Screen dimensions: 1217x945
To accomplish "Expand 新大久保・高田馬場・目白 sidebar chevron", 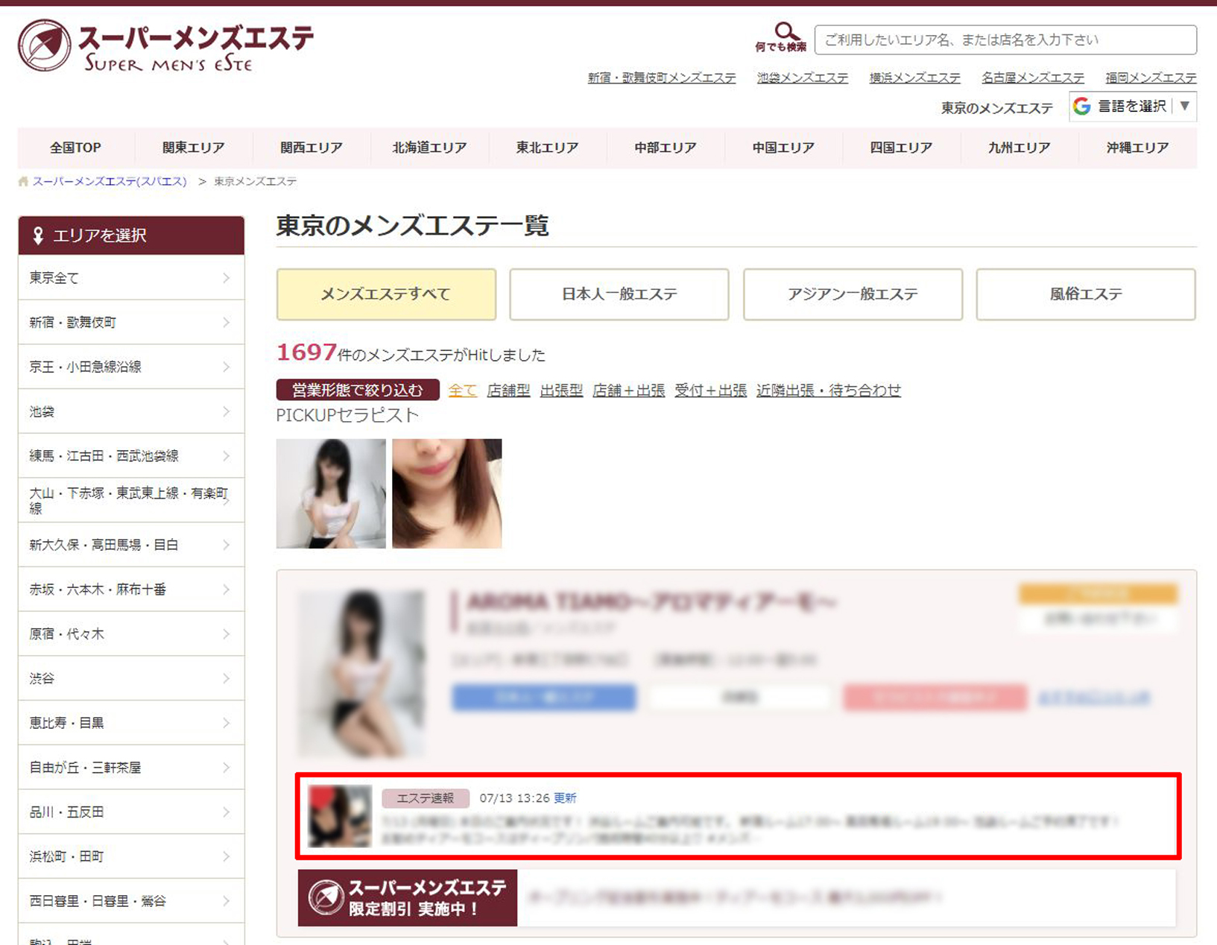I will pos(227,545).
